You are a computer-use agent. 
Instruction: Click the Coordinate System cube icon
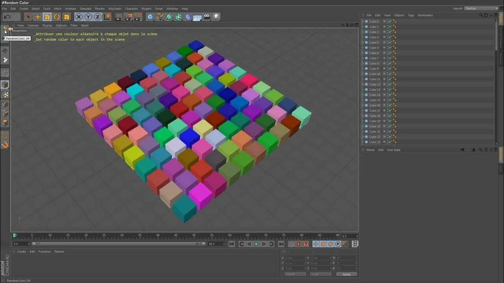[107, 17]
